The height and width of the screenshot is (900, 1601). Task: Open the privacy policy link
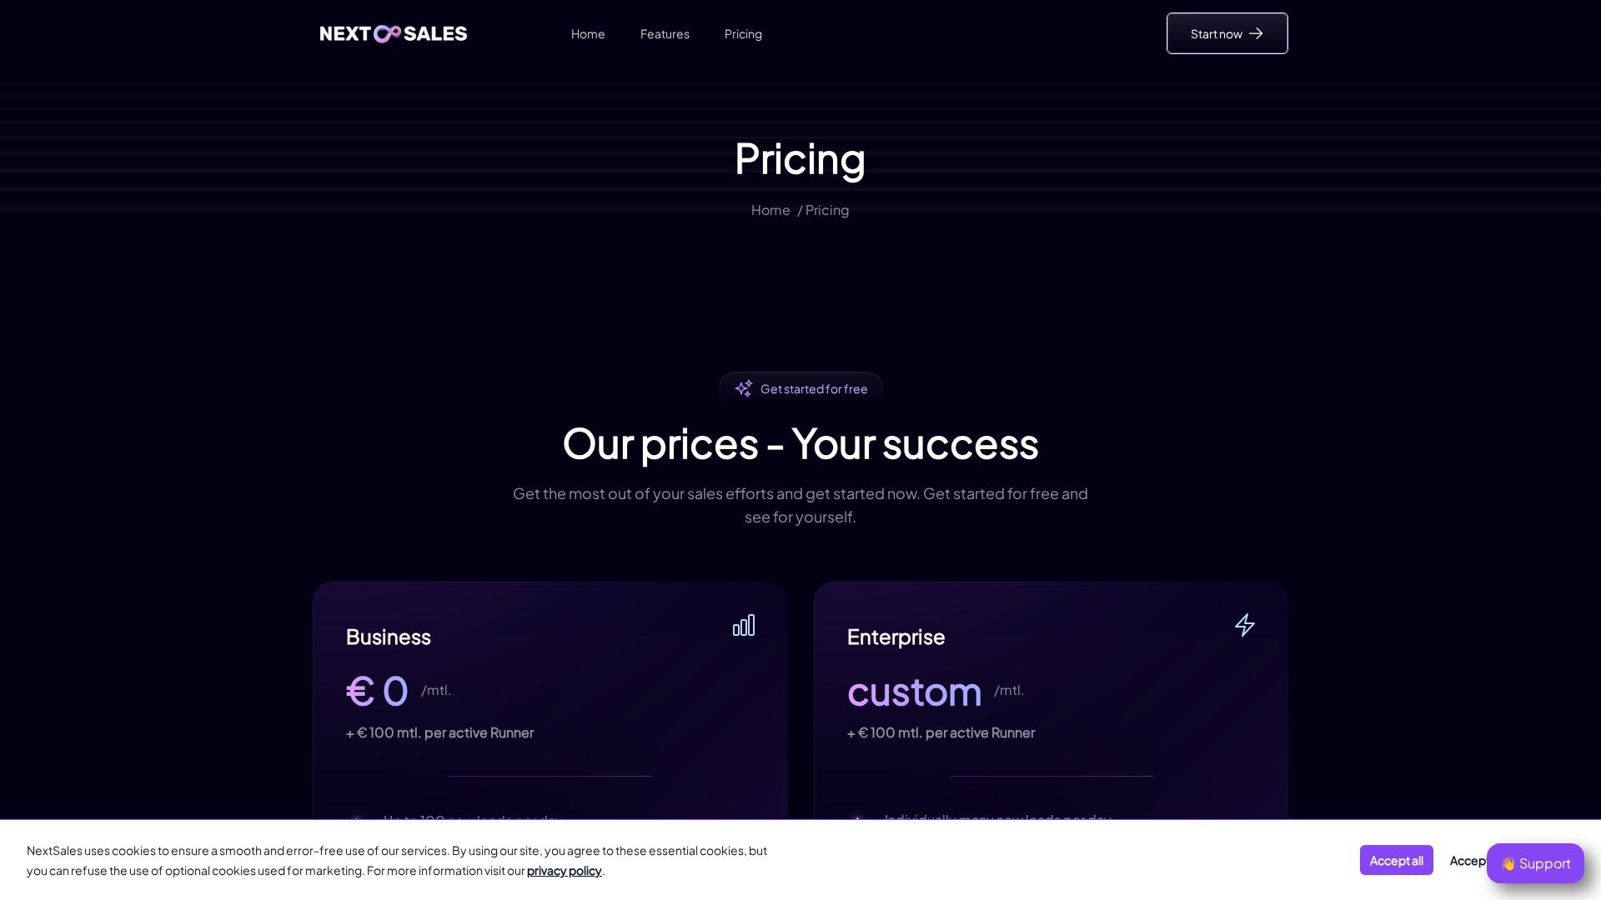click(x=564, y=870)
